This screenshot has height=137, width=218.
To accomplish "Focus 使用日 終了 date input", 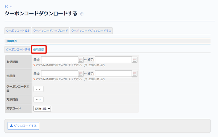I will tap(113, 74).
